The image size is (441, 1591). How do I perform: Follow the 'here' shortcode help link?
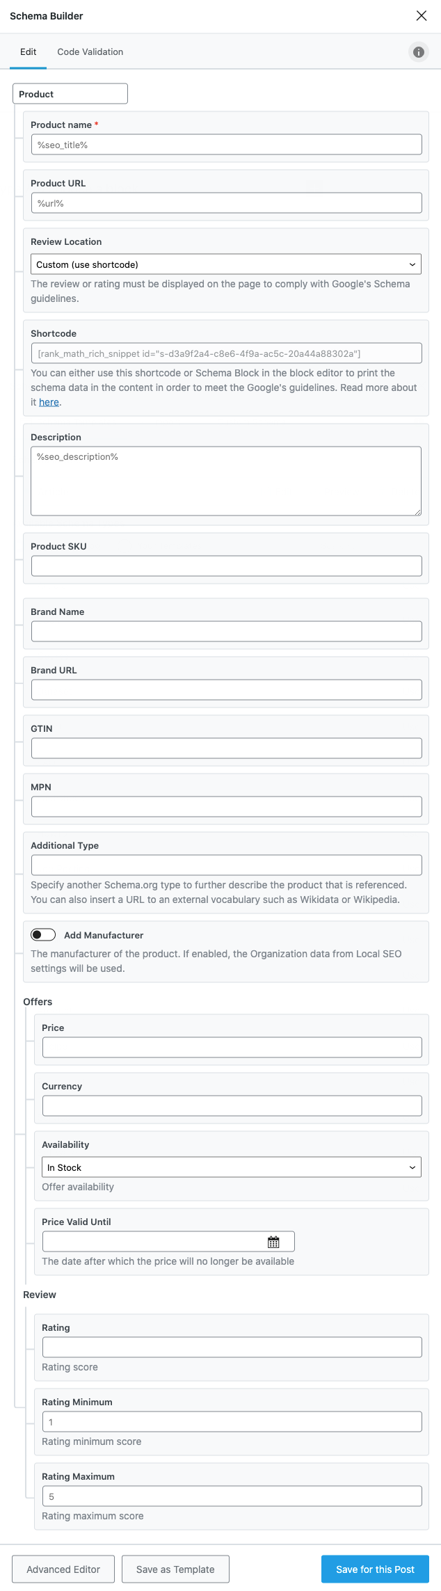[x=49, y=402]
